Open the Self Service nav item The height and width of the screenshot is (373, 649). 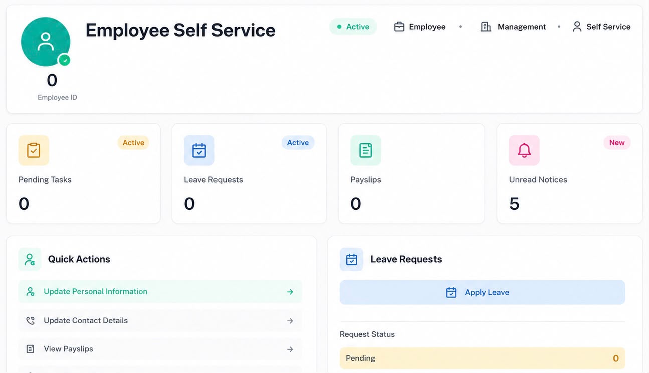(x=601, y=27)
